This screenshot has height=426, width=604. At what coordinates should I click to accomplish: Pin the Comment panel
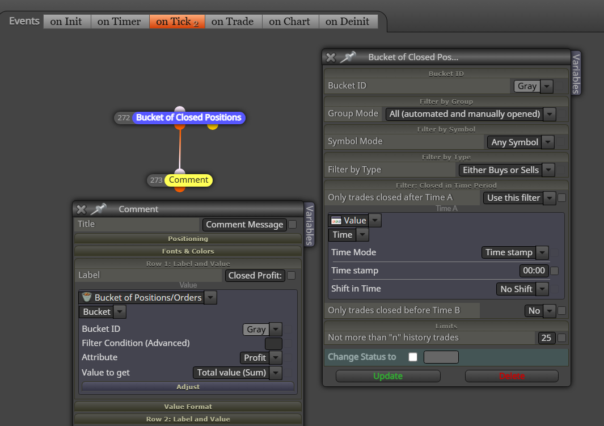[99, 209]
